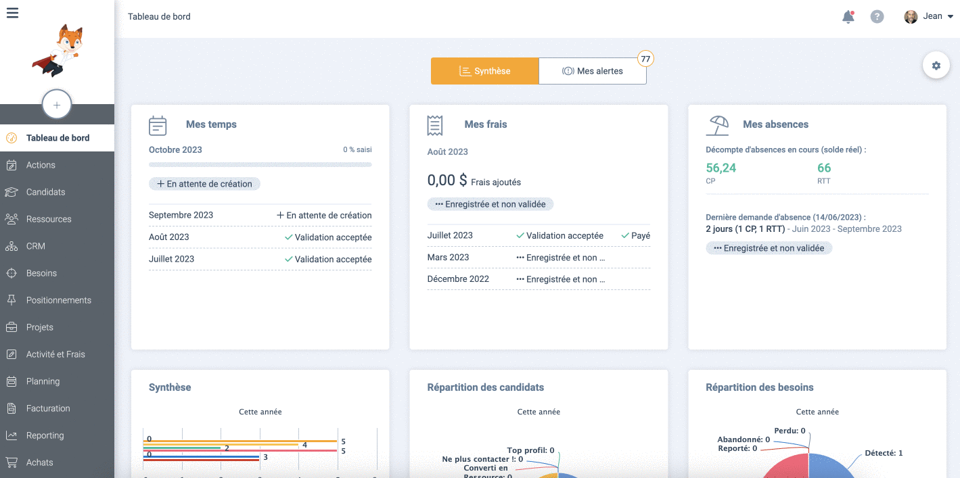Click the Activité et Frais icon
Screen dimensions: 960x478
coord(12,354)
